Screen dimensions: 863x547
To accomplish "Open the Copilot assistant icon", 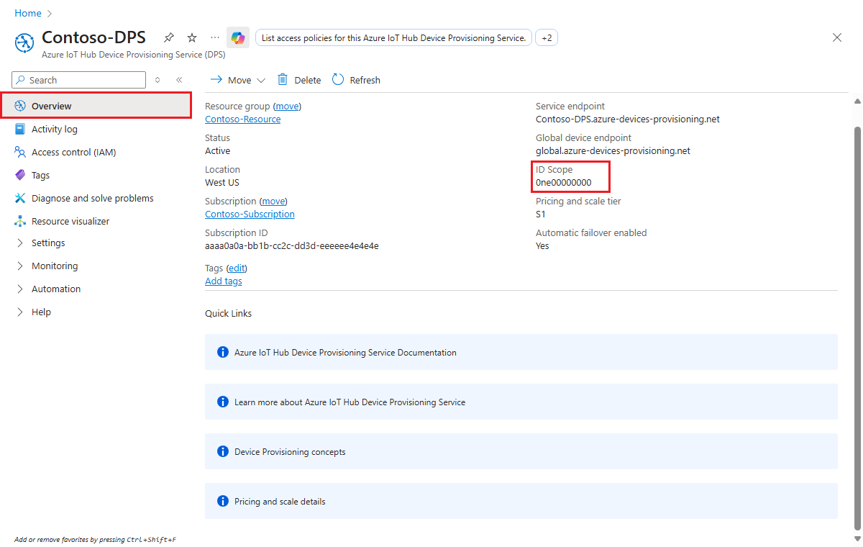I will tap(238, 37).
